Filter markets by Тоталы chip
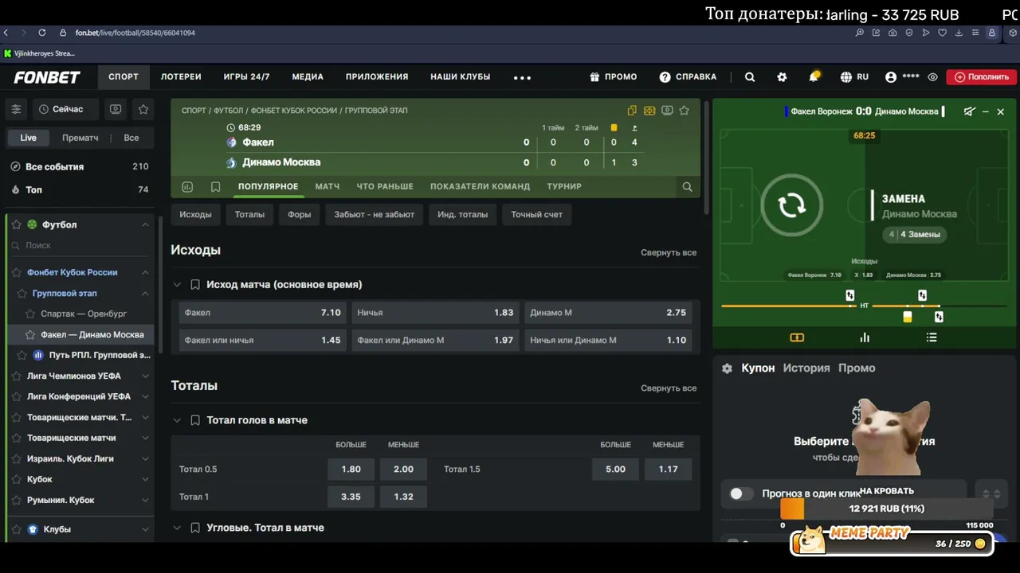Screen dimensions: 1020x573 pyautogui.click(x=249, y=214)
